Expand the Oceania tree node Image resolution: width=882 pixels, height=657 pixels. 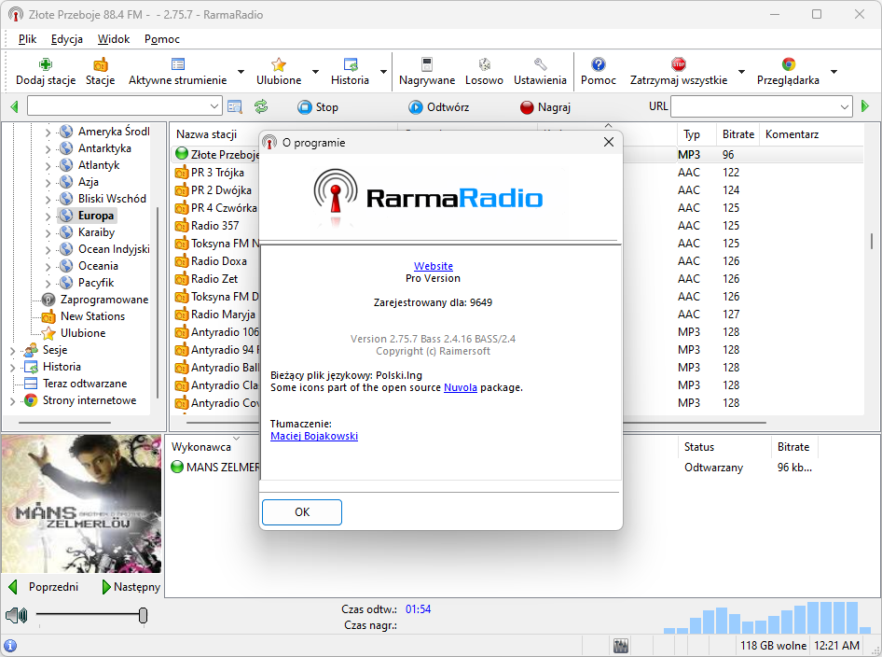click(48, 267)
